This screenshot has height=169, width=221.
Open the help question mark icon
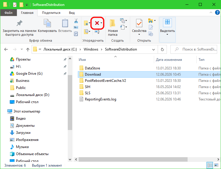tap(217, 12)
